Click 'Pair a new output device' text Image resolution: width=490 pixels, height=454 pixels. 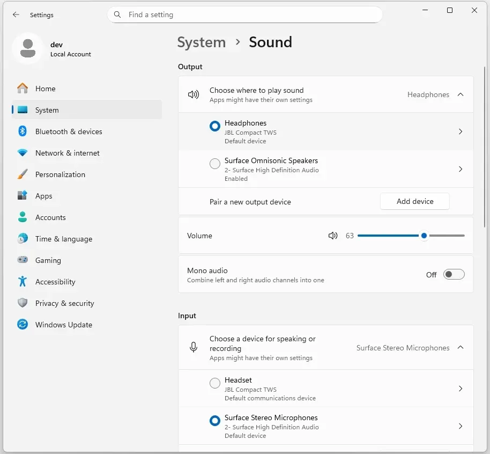tap(250, 202)
